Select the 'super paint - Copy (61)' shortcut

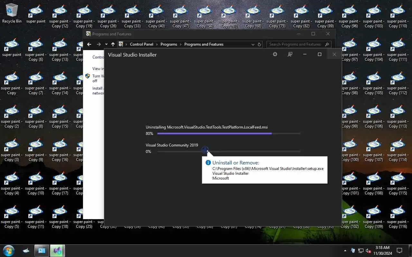[x=229, y=16]
